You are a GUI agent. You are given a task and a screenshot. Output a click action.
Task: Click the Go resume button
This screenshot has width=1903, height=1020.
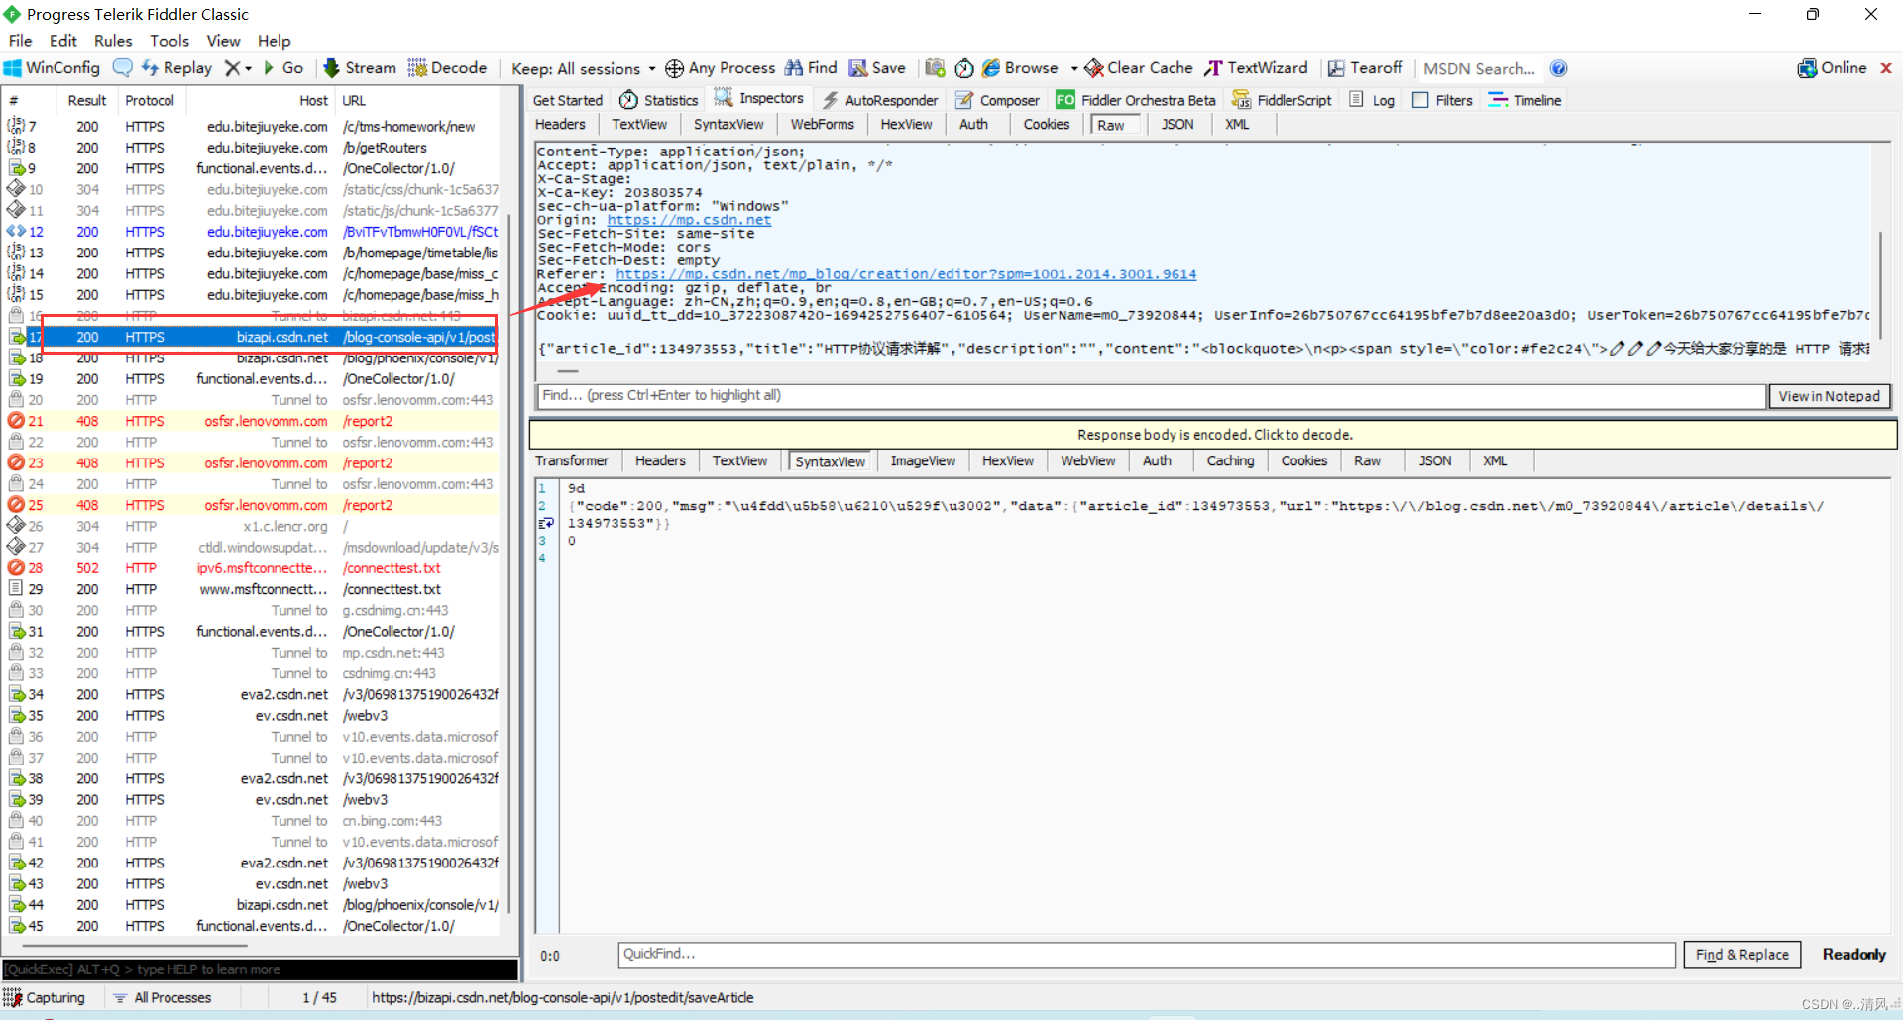click(283, 68)
